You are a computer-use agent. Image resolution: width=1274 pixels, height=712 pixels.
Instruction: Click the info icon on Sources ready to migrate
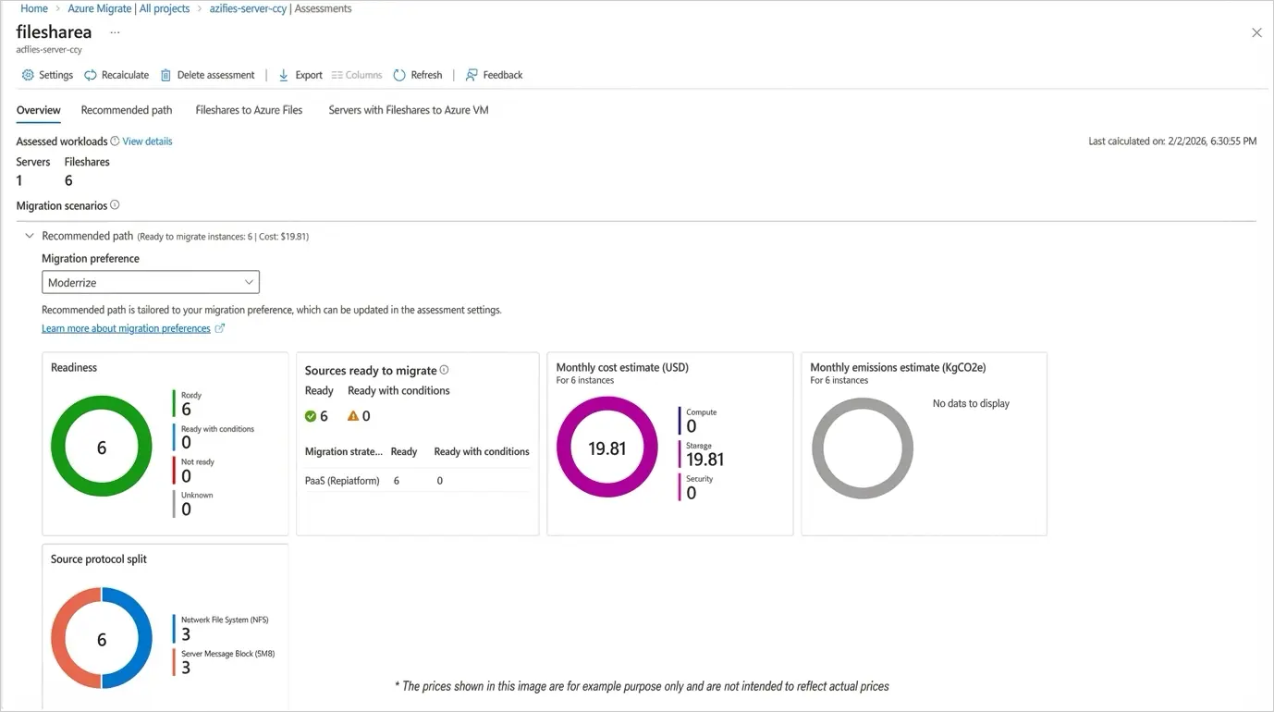[445, 369]
